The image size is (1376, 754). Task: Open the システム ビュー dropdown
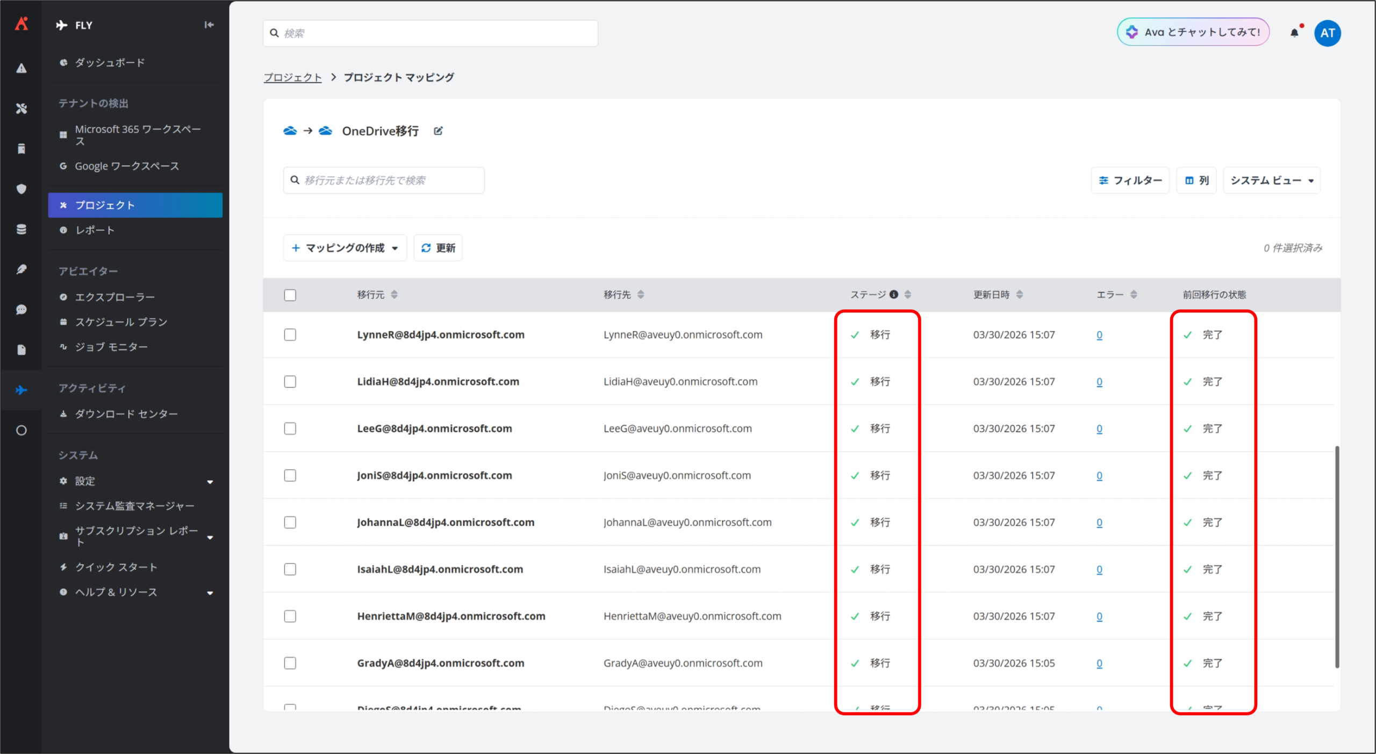click(1271, 180)
